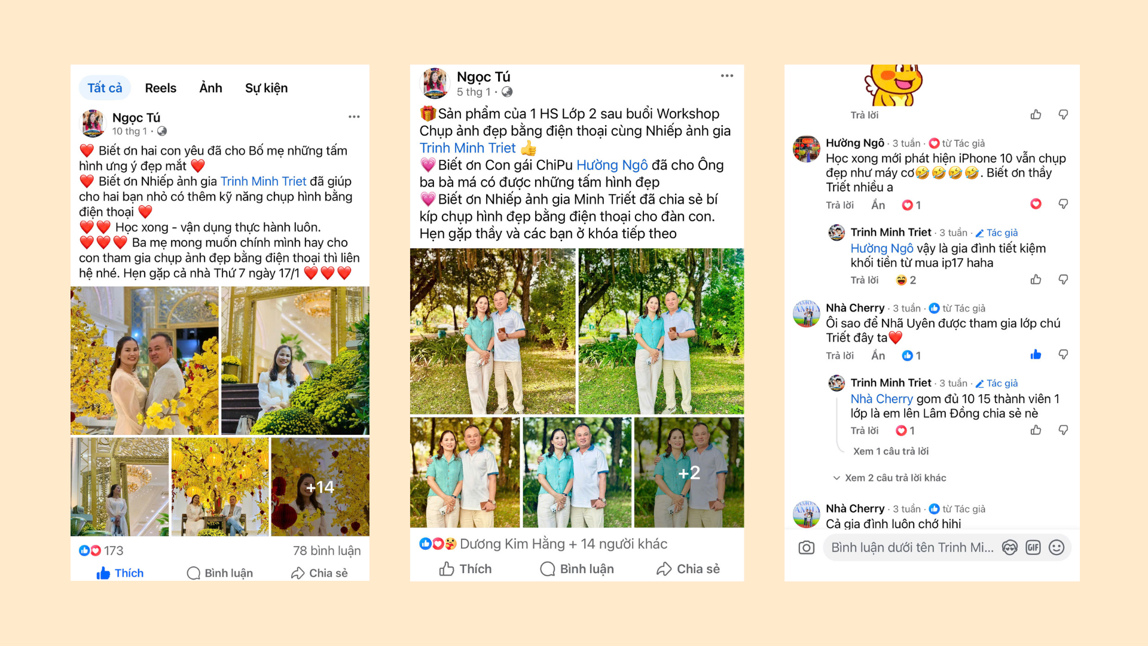The height and width of the screenshot is (646, 1148).
Task: Click thumbs-down on Hường Ngô's comment
Action: coord(1063,204)
